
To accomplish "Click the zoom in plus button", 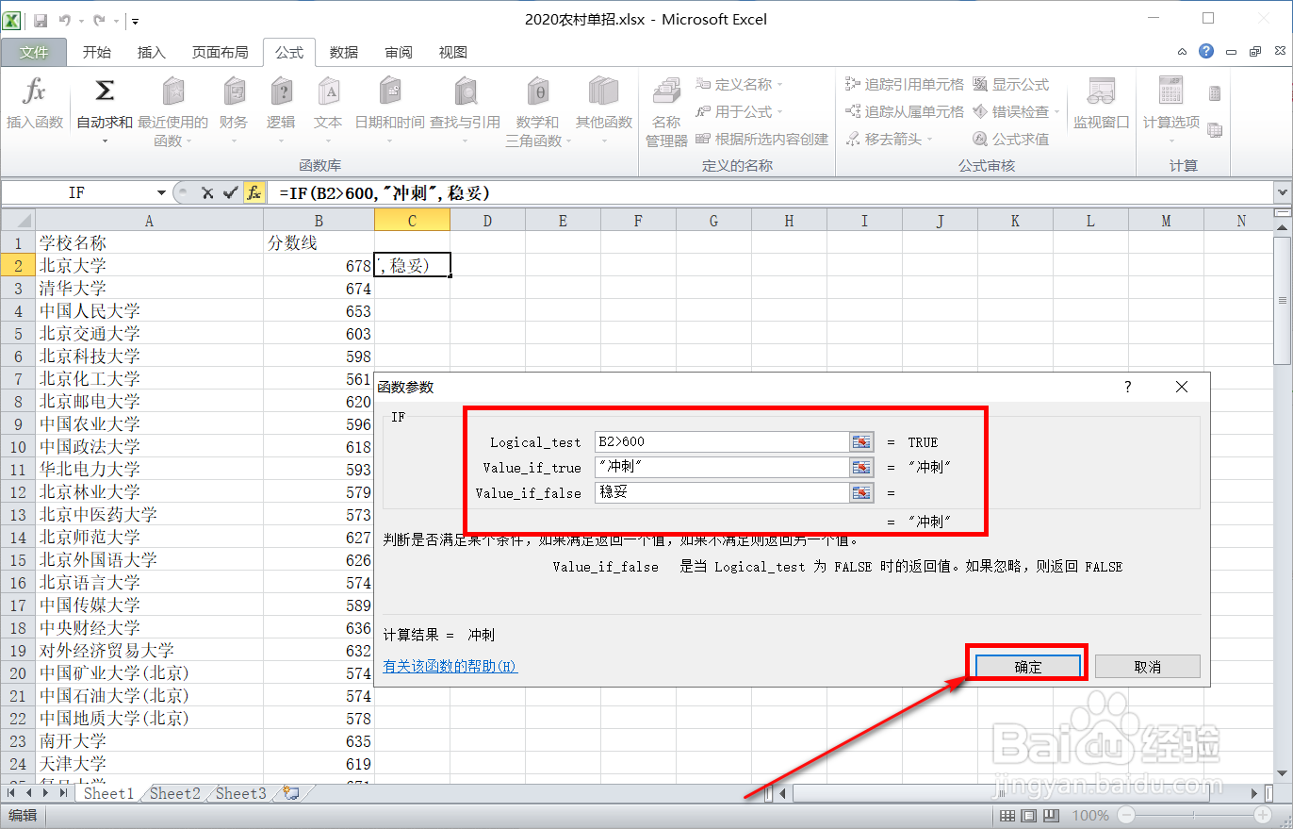I will [x=1263, y=815].
